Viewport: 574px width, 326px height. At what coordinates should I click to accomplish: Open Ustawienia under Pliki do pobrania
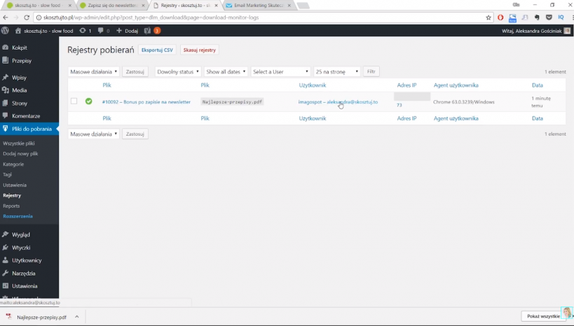(x=15, y=185)
